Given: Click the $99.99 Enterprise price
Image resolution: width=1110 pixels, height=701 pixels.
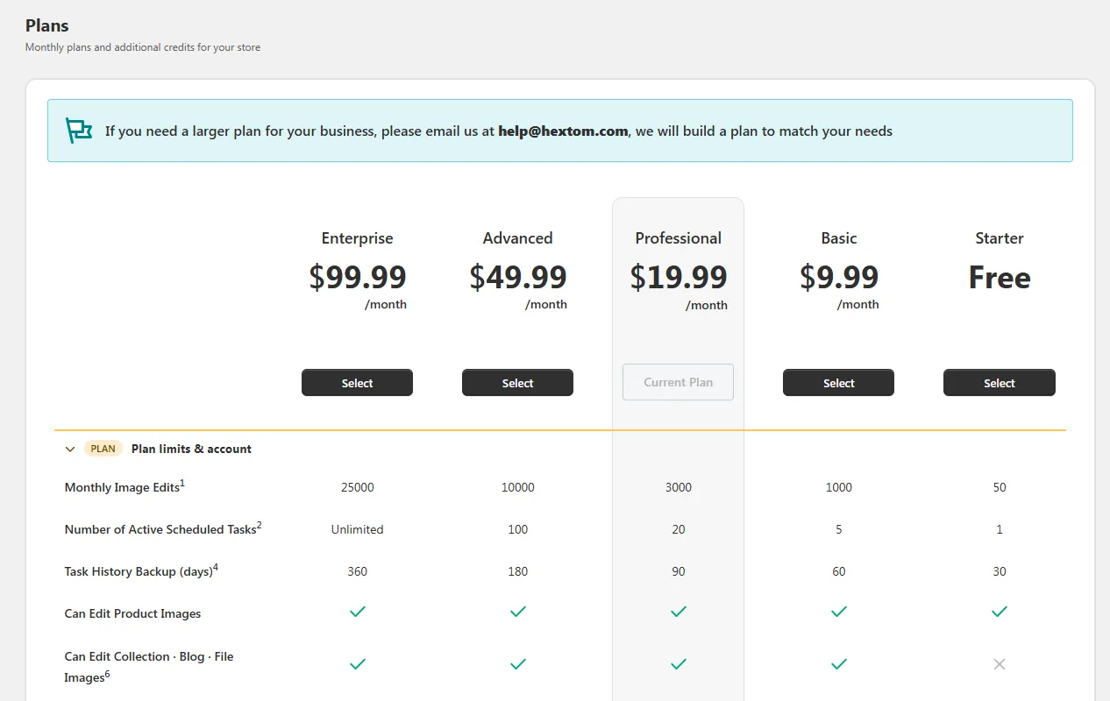Looking at the screenshot, I should click(x=357, y=277).
